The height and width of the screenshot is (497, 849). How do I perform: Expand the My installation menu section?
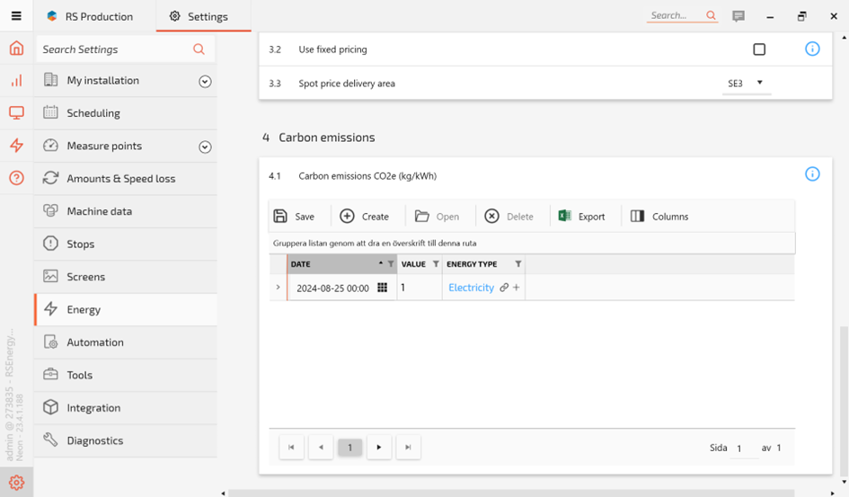pyautogui.click(x=205, y=81)
